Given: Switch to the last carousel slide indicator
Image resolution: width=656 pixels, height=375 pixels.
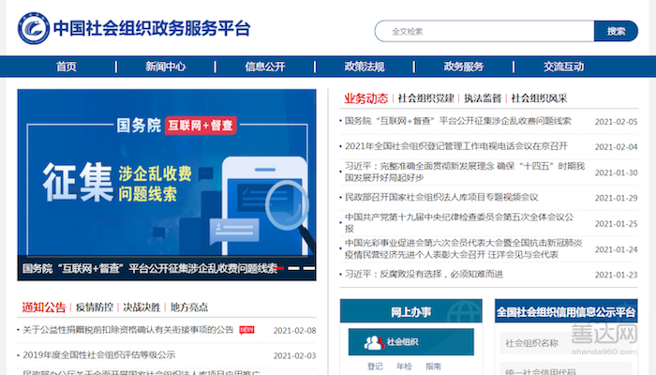Looking at the screenshot, I should tap(307, 268).
